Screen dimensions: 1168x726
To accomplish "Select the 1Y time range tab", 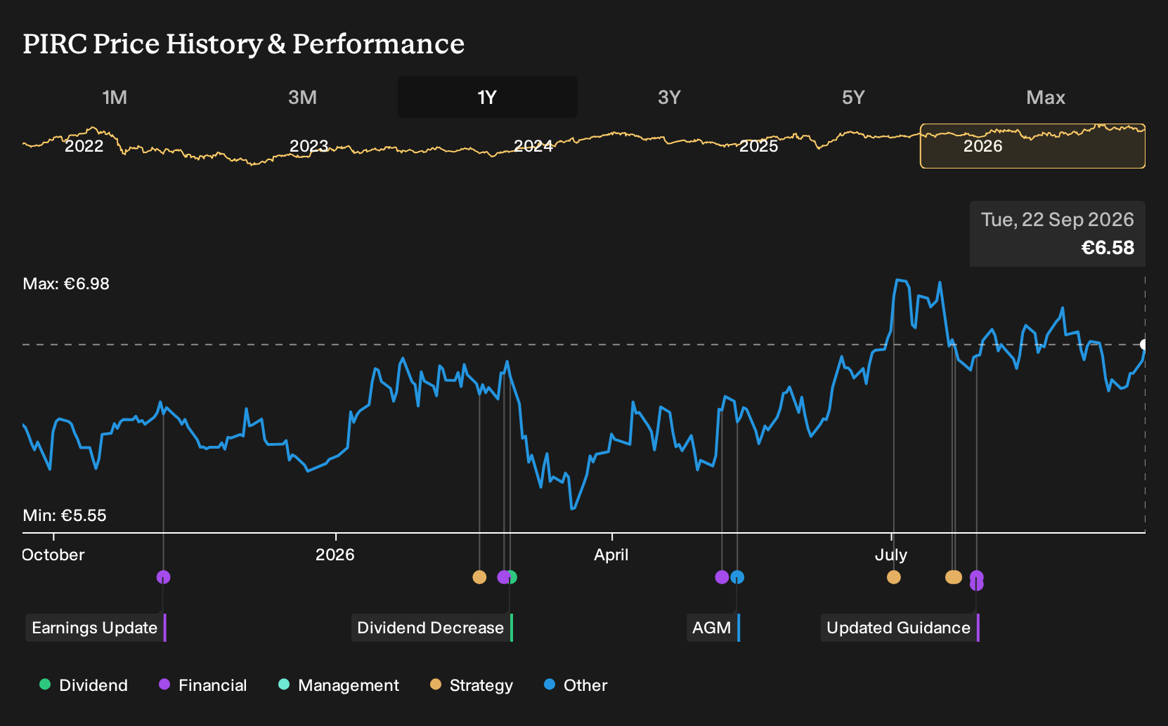I will tap(487, 97).
